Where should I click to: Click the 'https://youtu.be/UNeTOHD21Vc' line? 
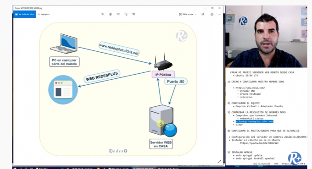[259, 143]
